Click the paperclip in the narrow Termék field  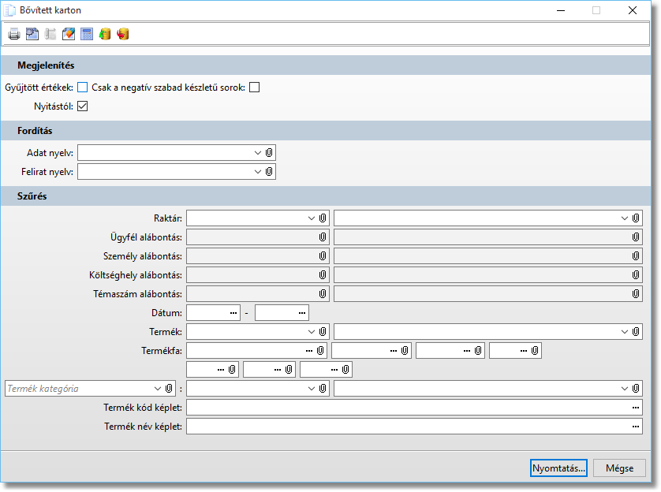pos(323,332)
